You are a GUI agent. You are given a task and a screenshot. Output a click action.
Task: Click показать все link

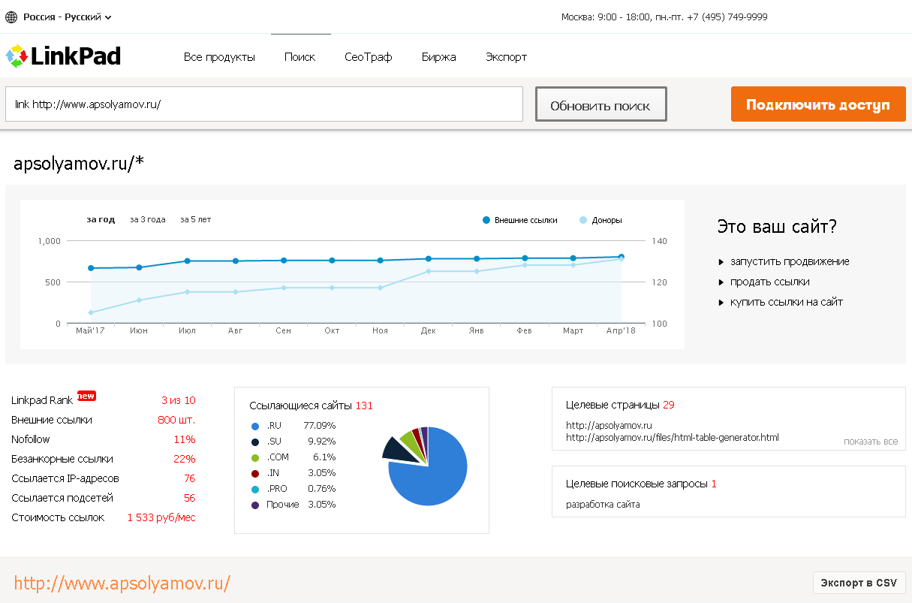[x=871, y=442]
